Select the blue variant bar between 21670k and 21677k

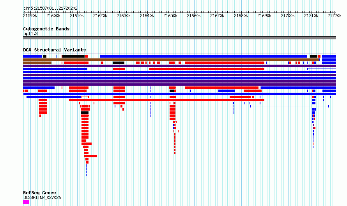click(x=227, y=91)
